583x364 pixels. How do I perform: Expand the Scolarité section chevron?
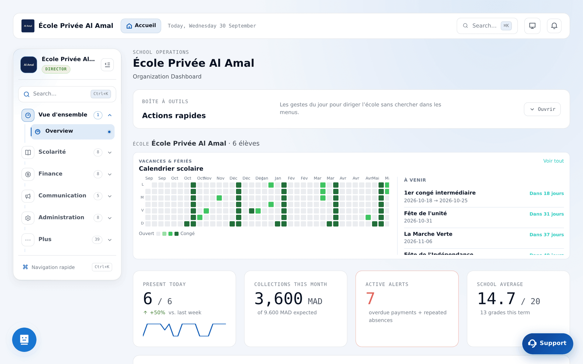110,152
